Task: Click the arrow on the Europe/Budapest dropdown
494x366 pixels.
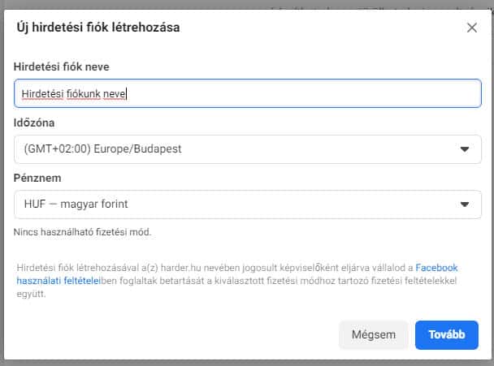Action: (465, 149)
